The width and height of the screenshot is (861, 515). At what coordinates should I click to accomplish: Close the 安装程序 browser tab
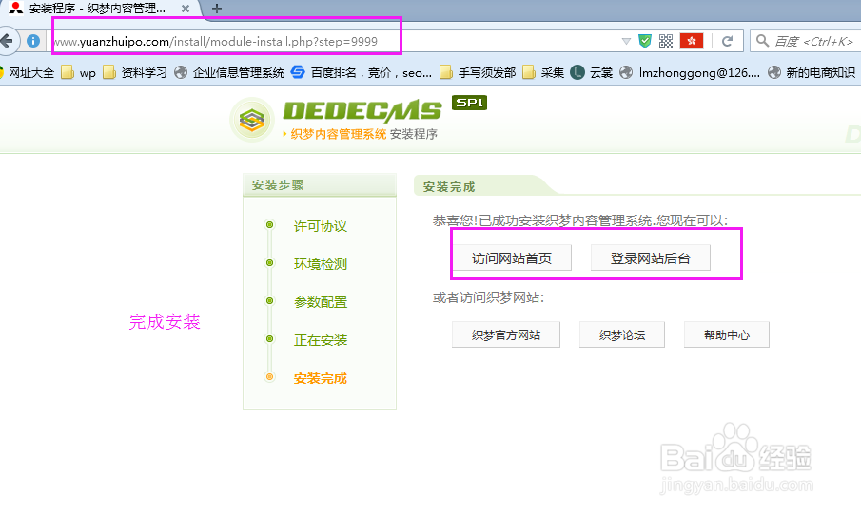186,9
